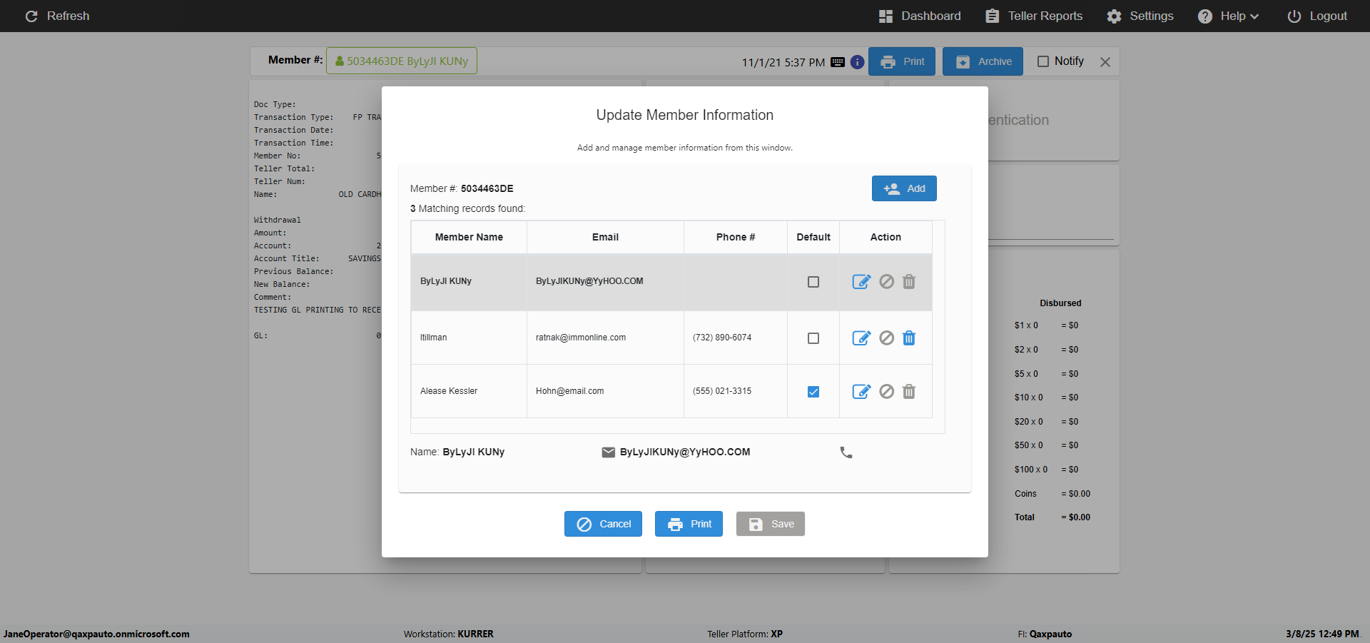Click the Teller Platform XP status entry
The height and width of the screenshot is (643, 1370).
[745, 634]
